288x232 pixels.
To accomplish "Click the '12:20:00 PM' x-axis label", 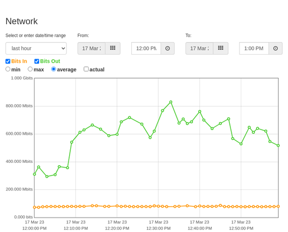I will pyautogui.click(x=117, y=229).
